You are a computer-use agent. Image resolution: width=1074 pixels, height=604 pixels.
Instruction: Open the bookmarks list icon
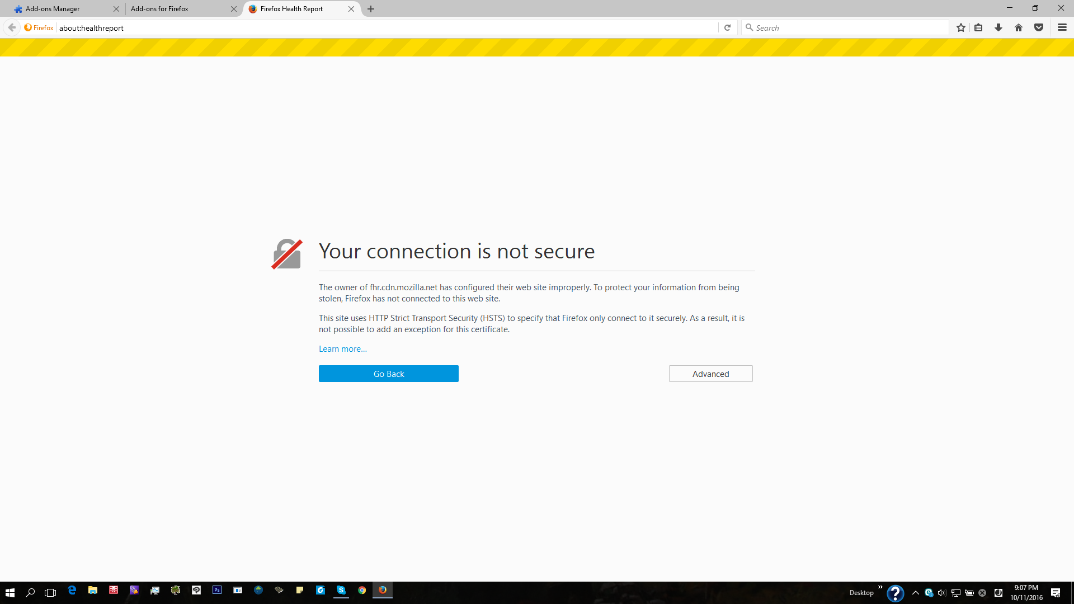978,27
